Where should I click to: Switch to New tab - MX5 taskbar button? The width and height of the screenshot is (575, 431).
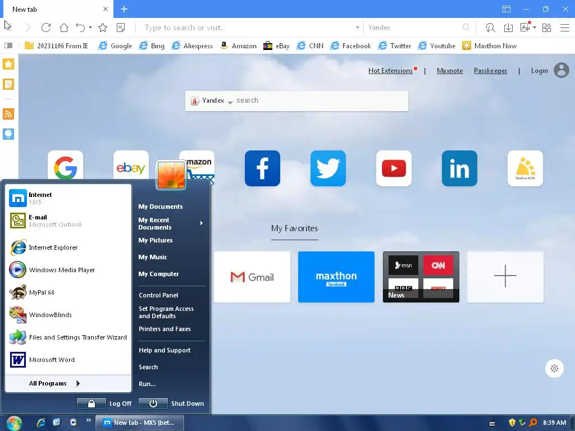coord(140,423)
